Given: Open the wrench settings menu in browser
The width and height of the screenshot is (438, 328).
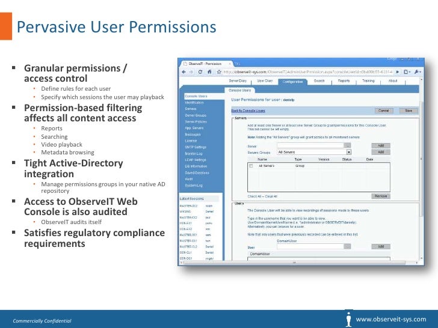Looking at the screenshot, I should [x=418, y=72].
